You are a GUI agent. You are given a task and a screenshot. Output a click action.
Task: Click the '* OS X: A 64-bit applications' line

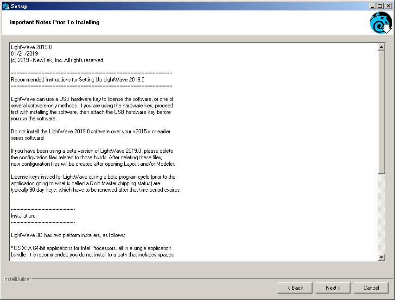(91, 248)
